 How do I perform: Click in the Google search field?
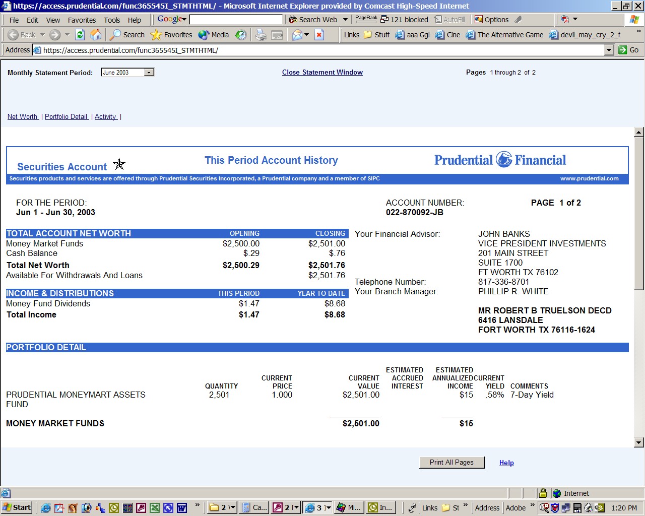(x=236, y=20)
